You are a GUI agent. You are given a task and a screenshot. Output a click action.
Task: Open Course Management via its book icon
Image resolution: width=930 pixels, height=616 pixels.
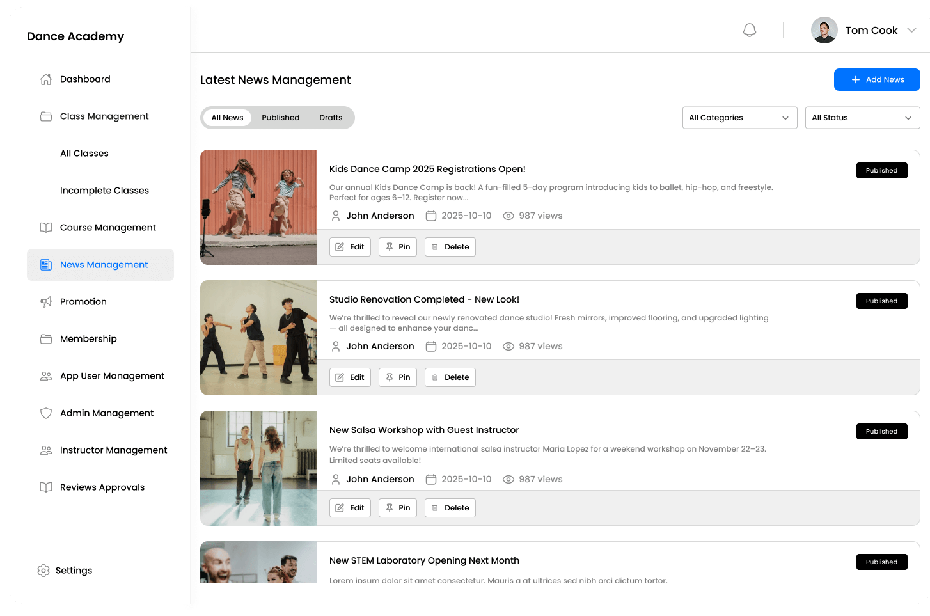click(x=45, y=227)
